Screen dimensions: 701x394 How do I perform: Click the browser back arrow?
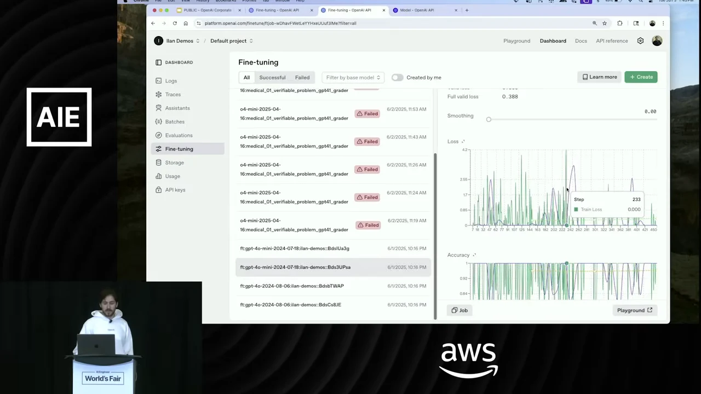153,24
